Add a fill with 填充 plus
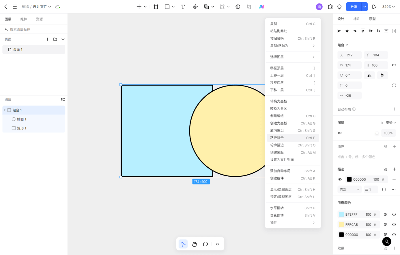The height and width of the screenshot is (255, 400). tap(394, 147)
